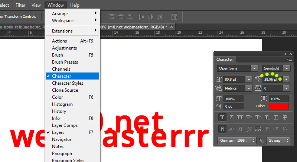Click Align bottom edges icon
The image size is (297, 162).
tap(129, 17)
